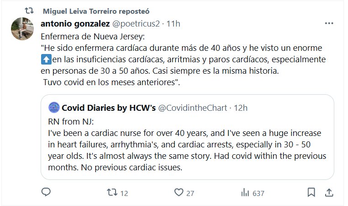Share the tweet via share icon
348x206 pixels.
tap(328, 193)
